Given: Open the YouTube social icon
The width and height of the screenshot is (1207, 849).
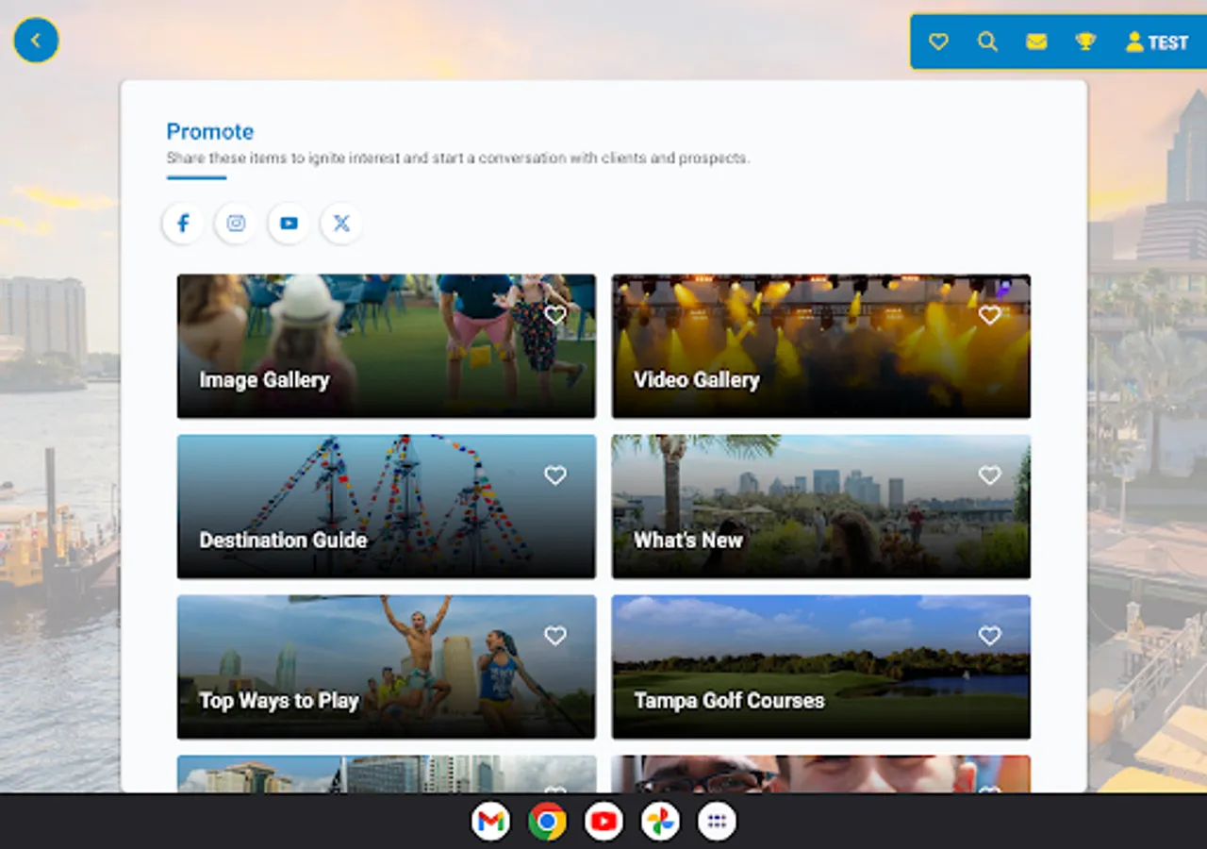Looking at the screenshot, I should point(289,224).
